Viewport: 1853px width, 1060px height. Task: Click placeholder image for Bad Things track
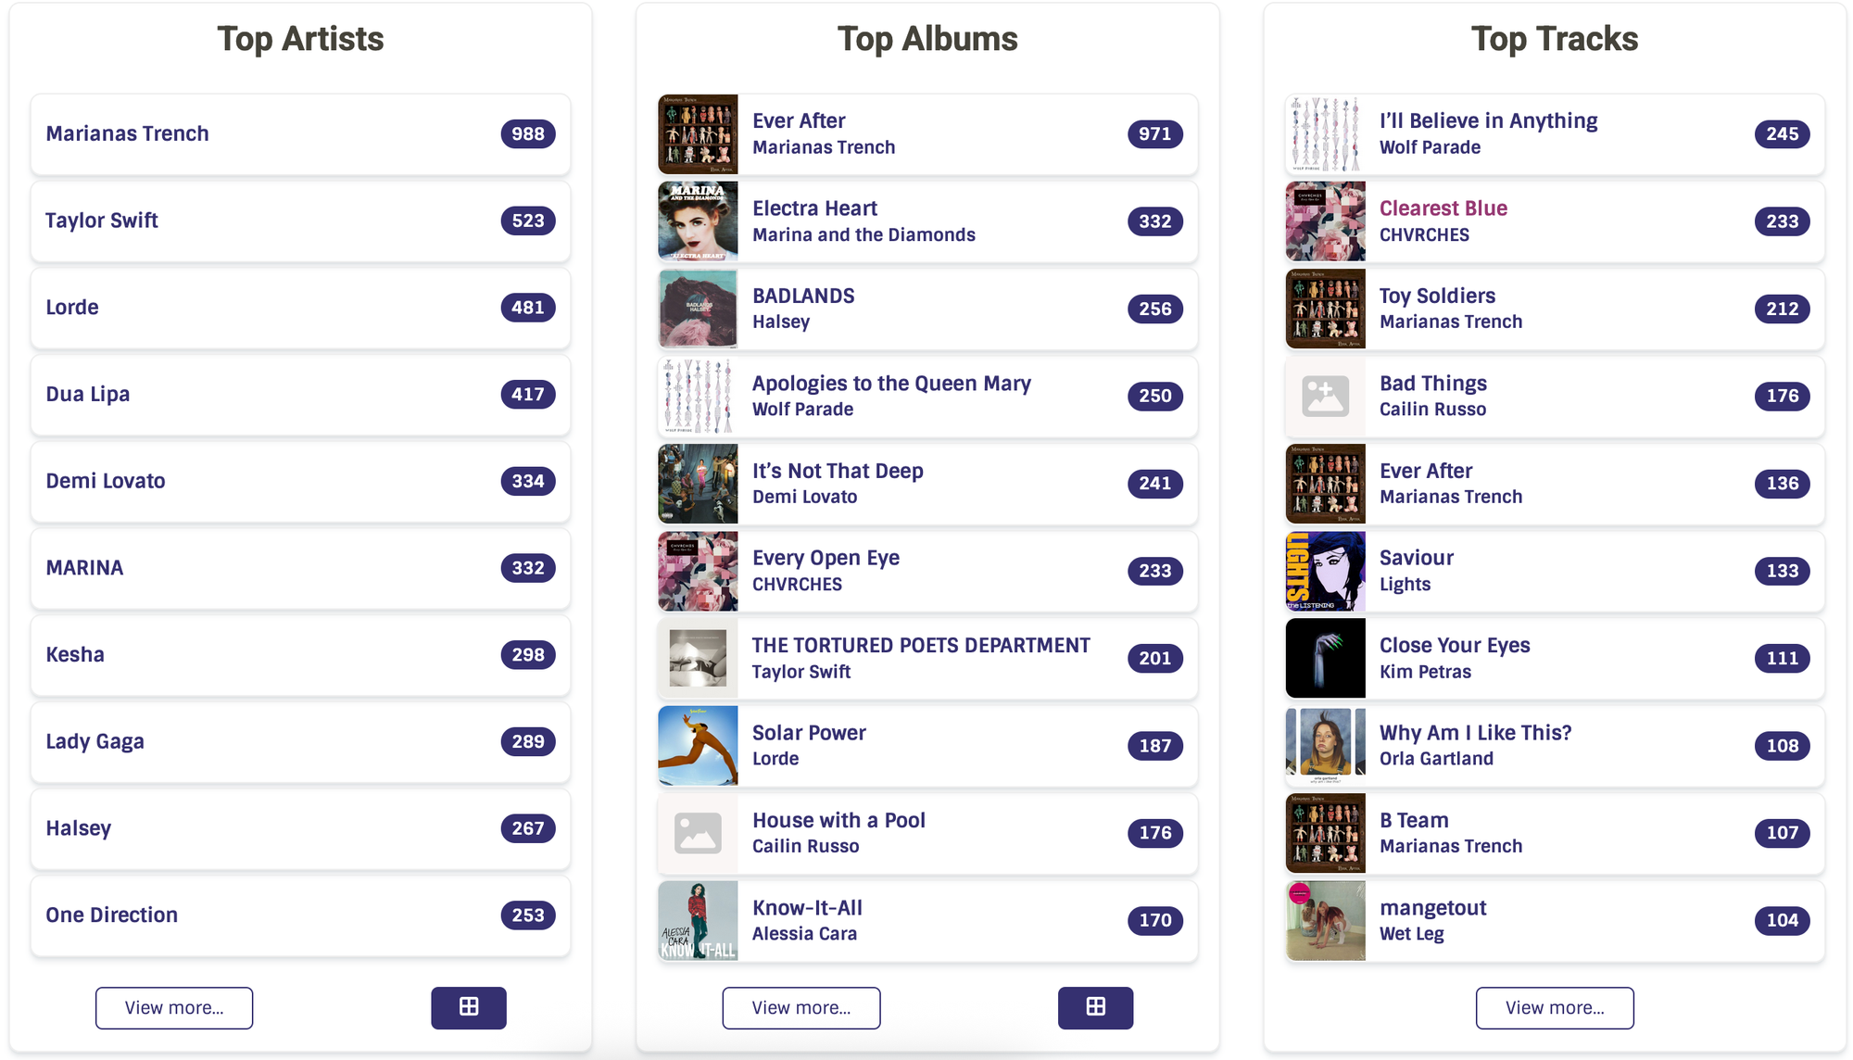pos(1325,397)
